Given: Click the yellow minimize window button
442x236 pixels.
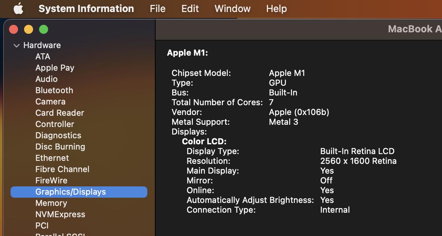Looking at the screenshot, I should (x=29, y=29).
